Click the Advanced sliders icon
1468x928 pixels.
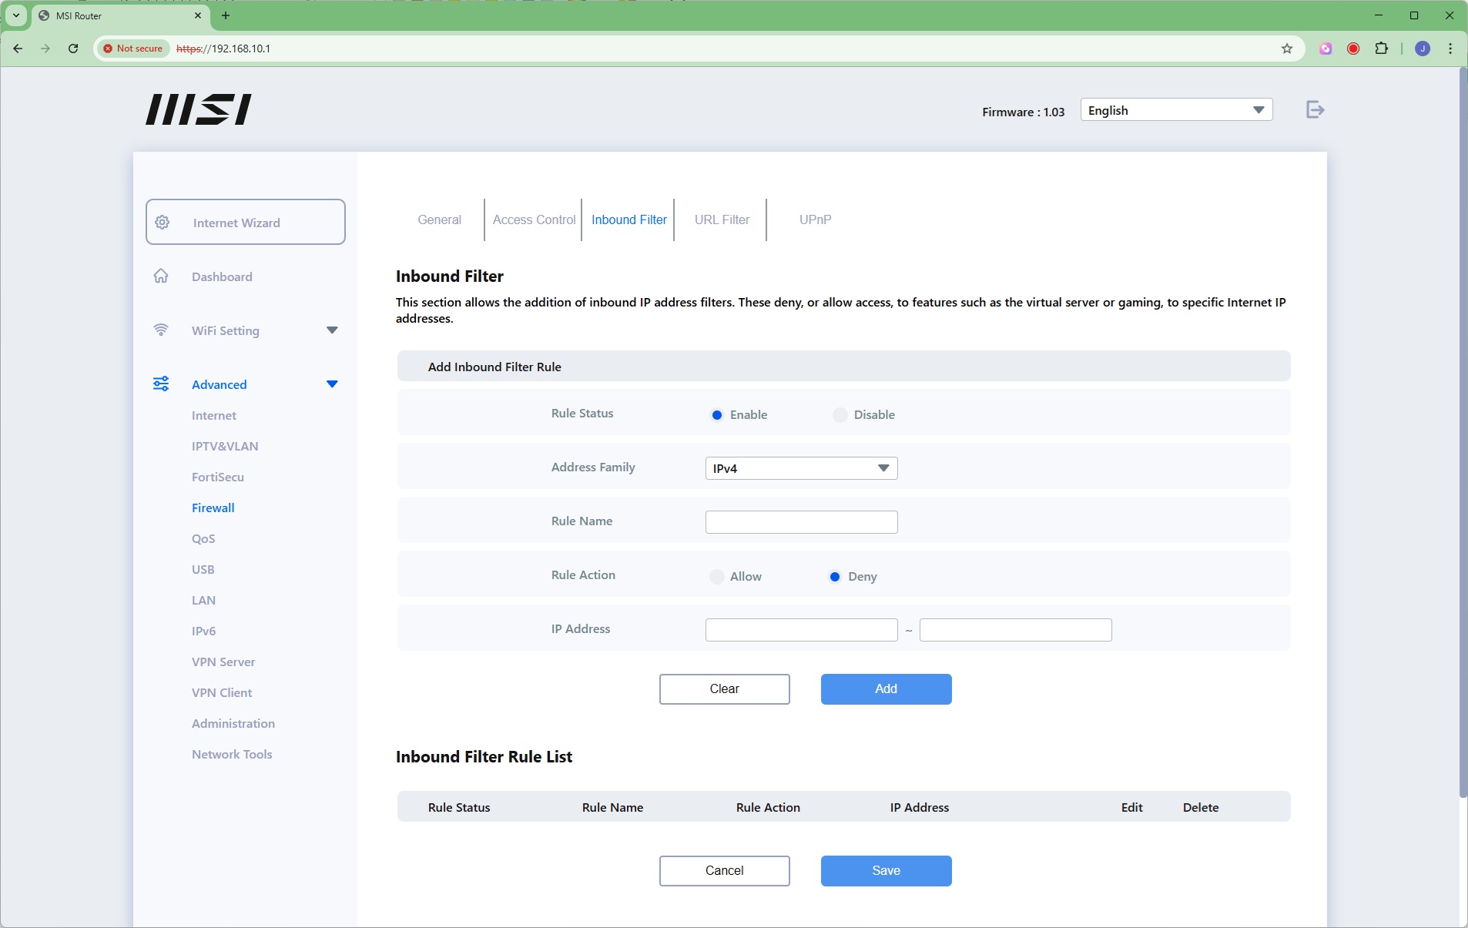pyautogui.click(x=161, y=384)
